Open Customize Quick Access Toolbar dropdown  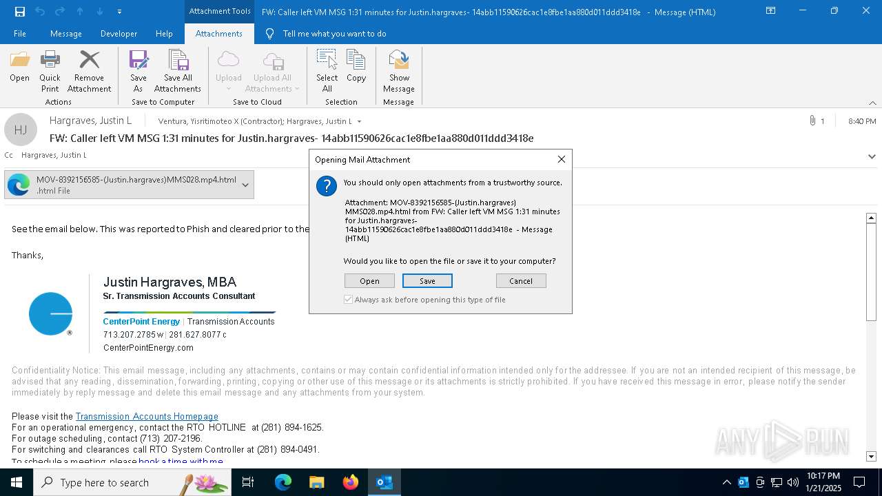click(119, 12)
